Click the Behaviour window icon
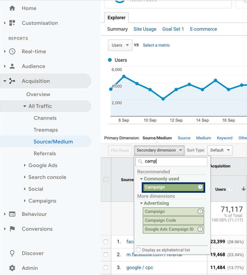This screenshot has height=275, width=247. pos(12,214)
